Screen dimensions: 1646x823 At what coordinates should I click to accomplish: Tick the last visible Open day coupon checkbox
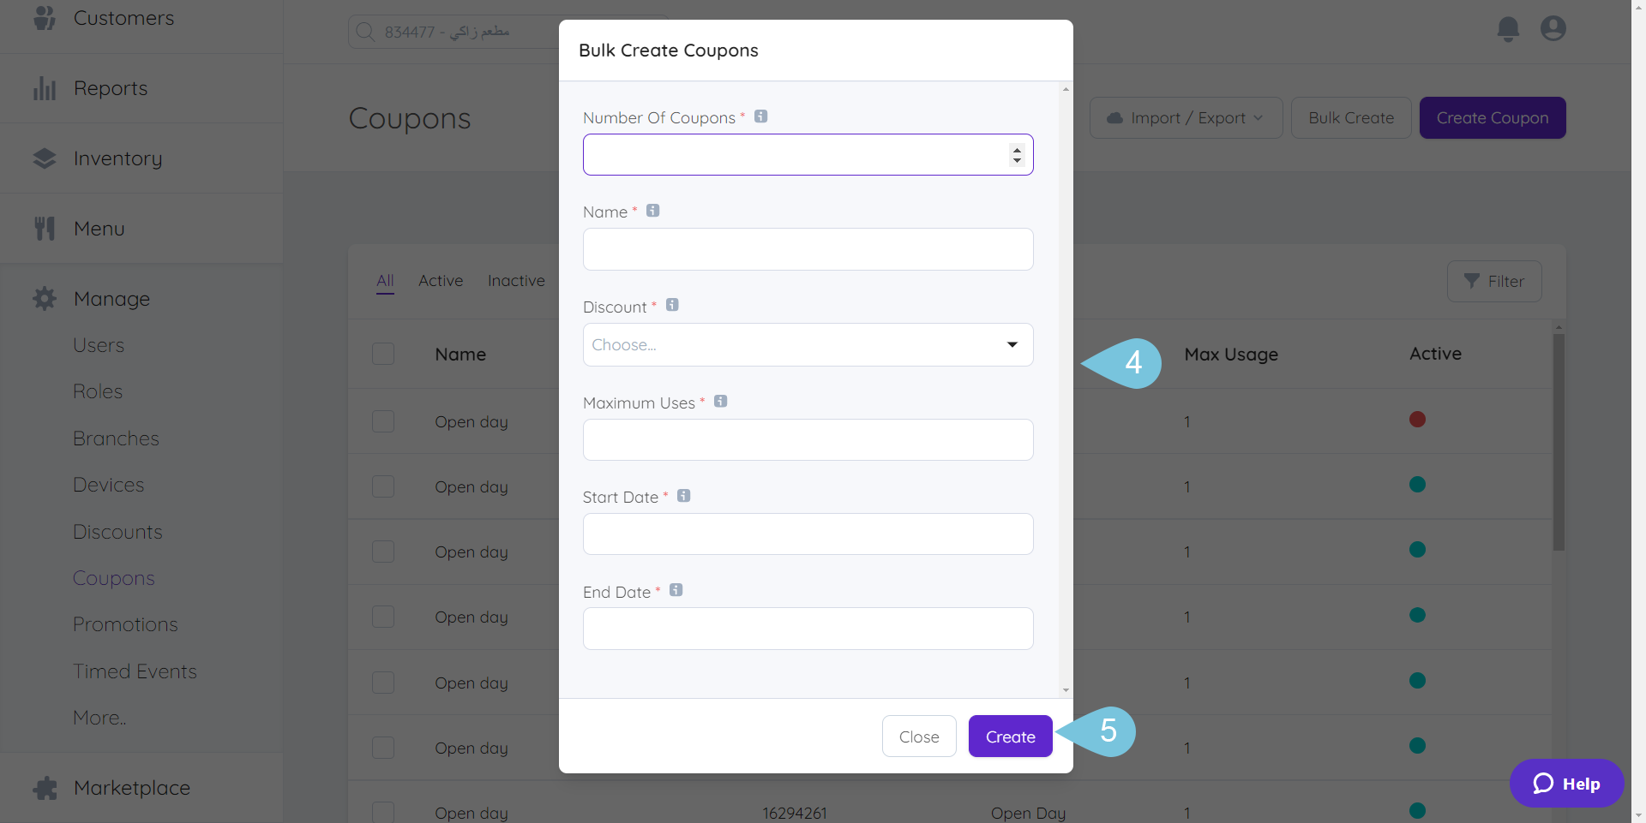[383, 811]
